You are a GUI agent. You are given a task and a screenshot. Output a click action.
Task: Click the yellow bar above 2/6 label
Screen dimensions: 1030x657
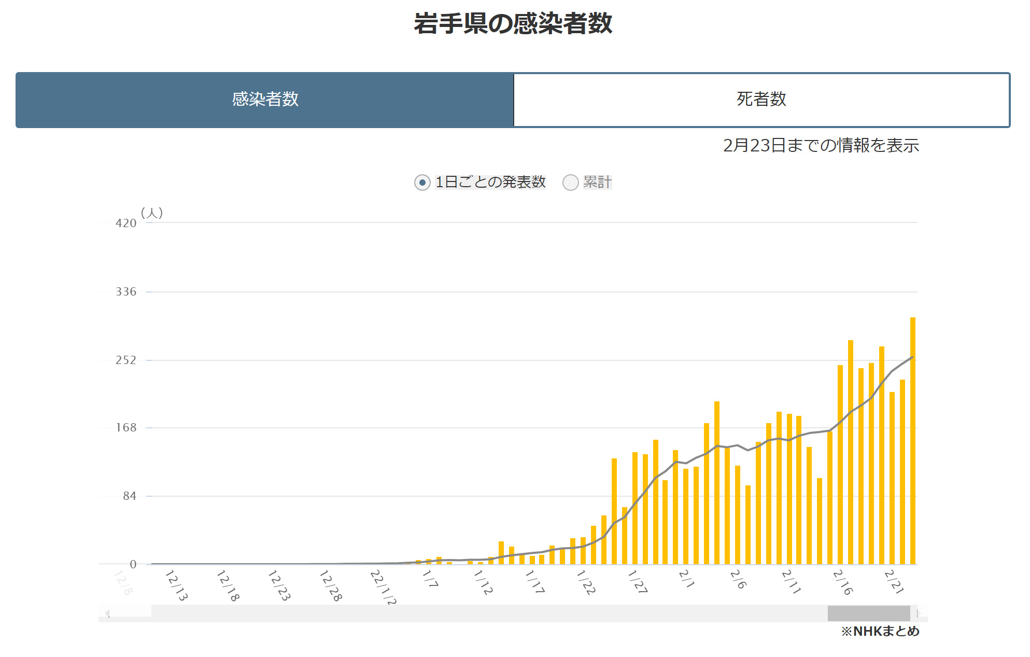tap(738, 514)
